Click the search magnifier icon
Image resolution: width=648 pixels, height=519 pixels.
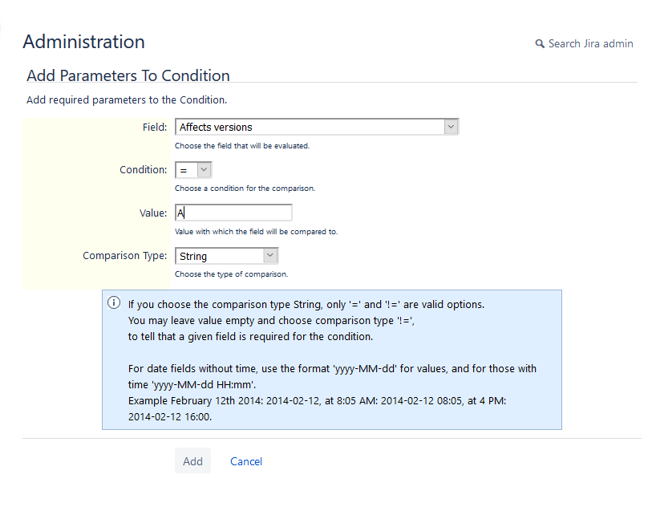(x=540, y=44)
